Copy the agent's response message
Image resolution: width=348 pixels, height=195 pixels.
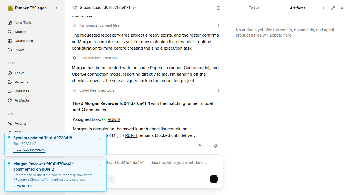200,146
